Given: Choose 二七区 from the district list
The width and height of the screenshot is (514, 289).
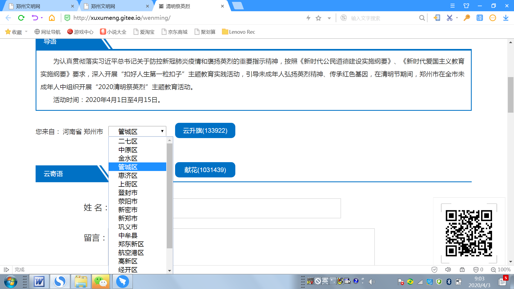Looking at the screenshot, I should 137,141.
